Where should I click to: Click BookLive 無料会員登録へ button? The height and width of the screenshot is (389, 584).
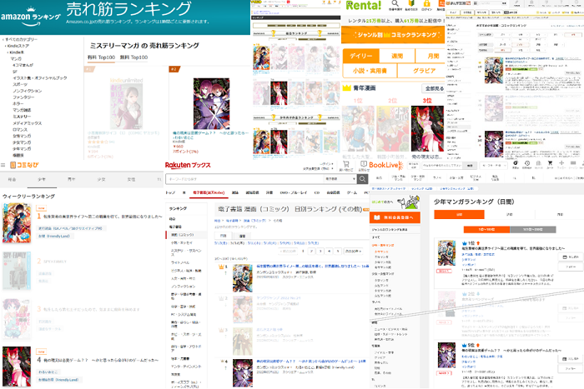tap(395, 217)
